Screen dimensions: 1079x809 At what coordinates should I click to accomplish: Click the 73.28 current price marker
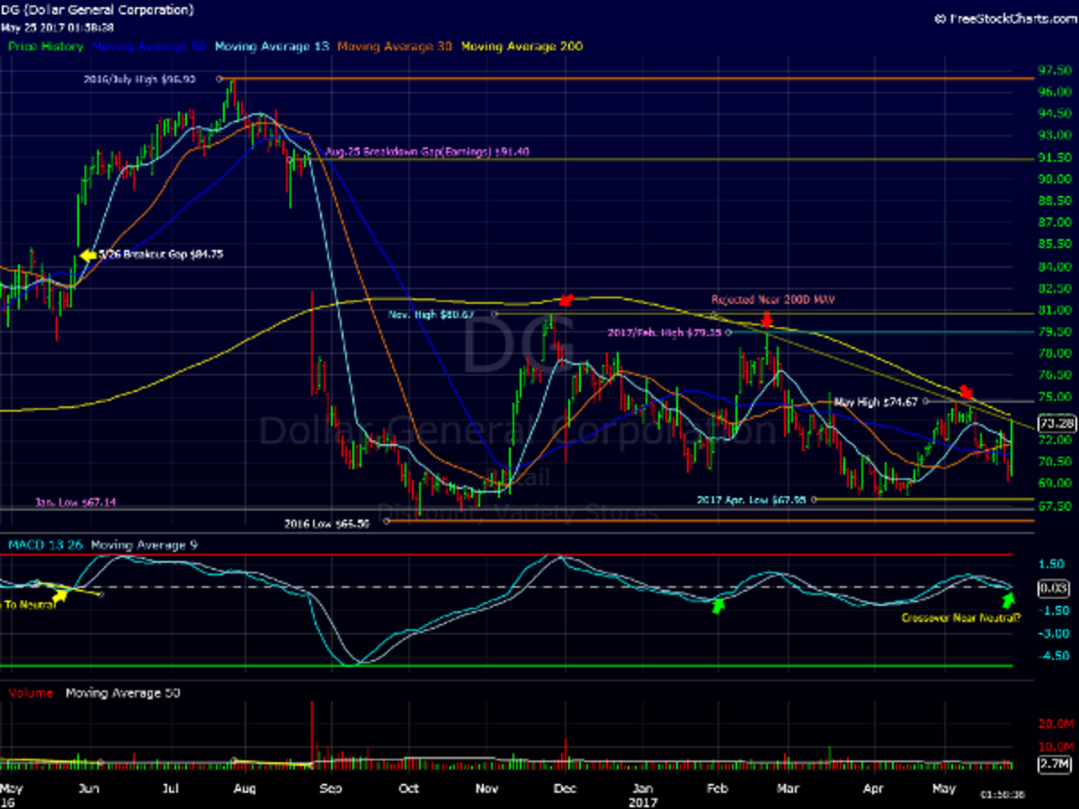point(1053,422)
